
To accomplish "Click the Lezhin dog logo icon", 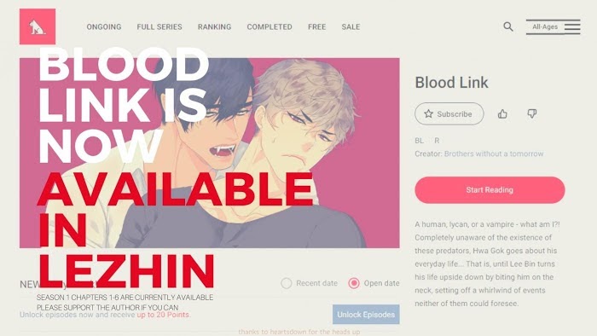I will (38, 26).
